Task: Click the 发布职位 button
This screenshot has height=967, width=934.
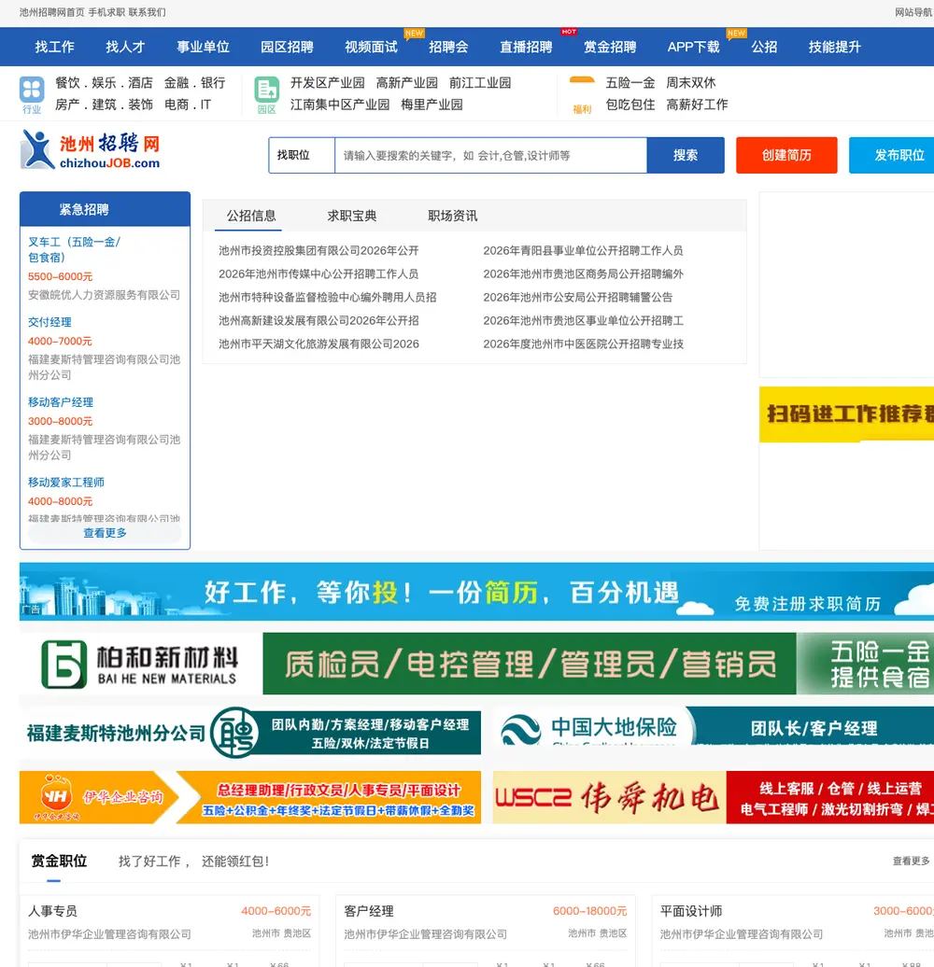Action: pos(891,155)
